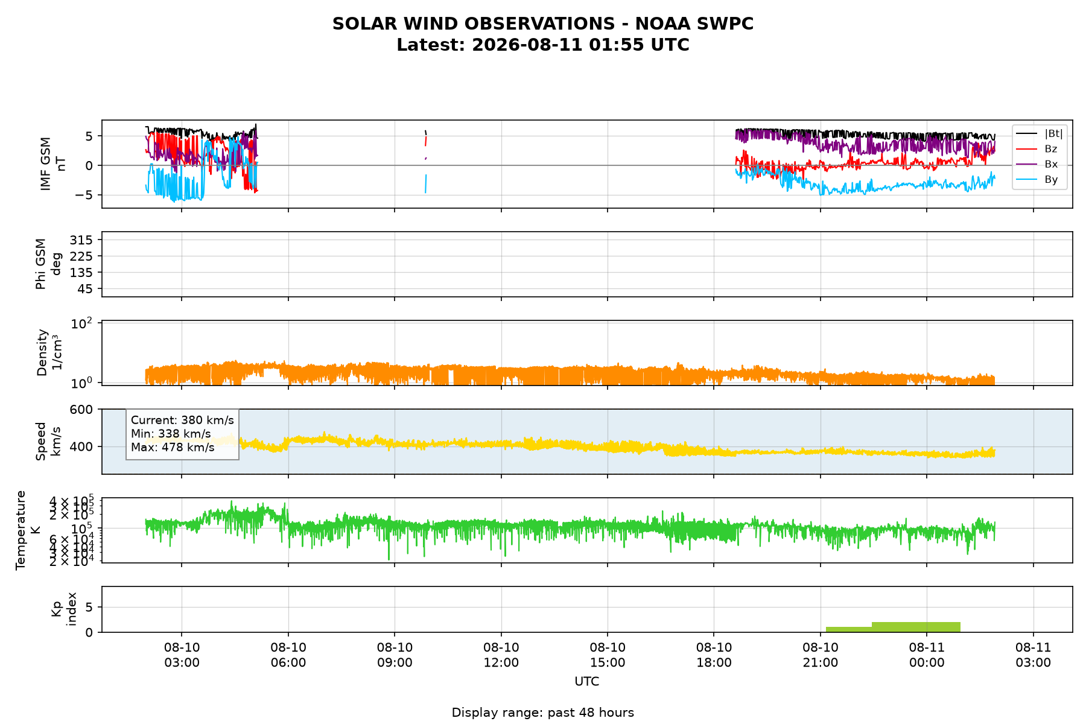This screenshot has width=1086, height=724.
Task: Click the tall green Kp index bar
Action: 916,627
